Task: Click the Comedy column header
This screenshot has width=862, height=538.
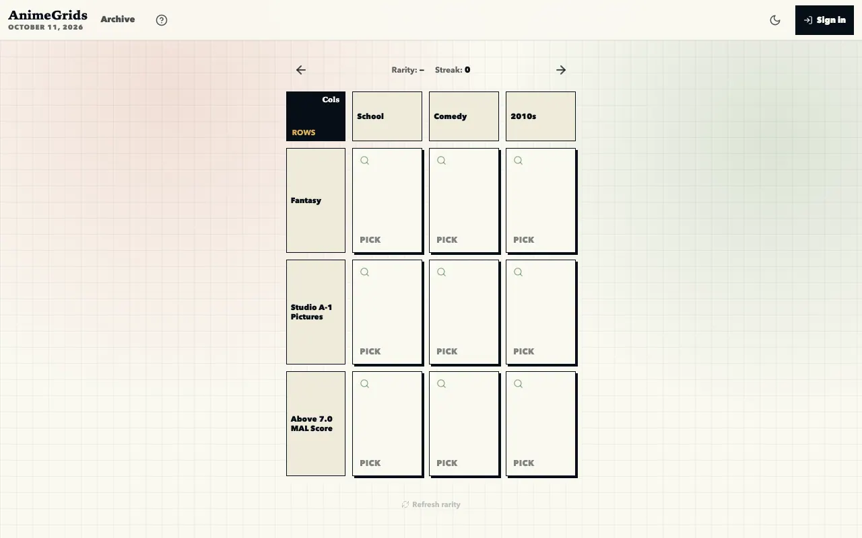Action: pos(464,116)
